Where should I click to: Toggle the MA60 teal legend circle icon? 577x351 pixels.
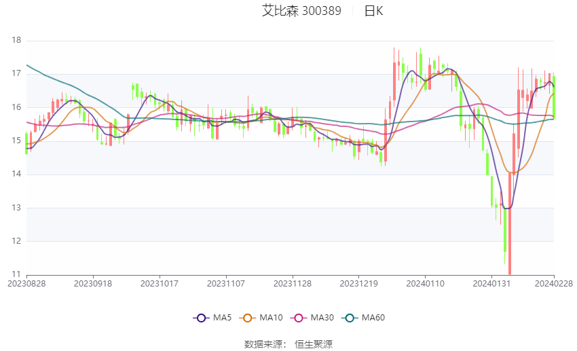tap(350, 318)
